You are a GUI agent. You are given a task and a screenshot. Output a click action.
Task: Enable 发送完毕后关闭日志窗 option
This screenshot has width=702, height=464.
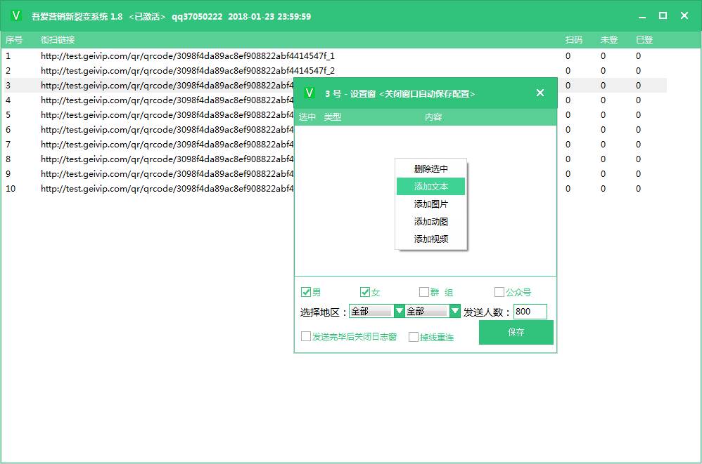(x=306, y=336)
